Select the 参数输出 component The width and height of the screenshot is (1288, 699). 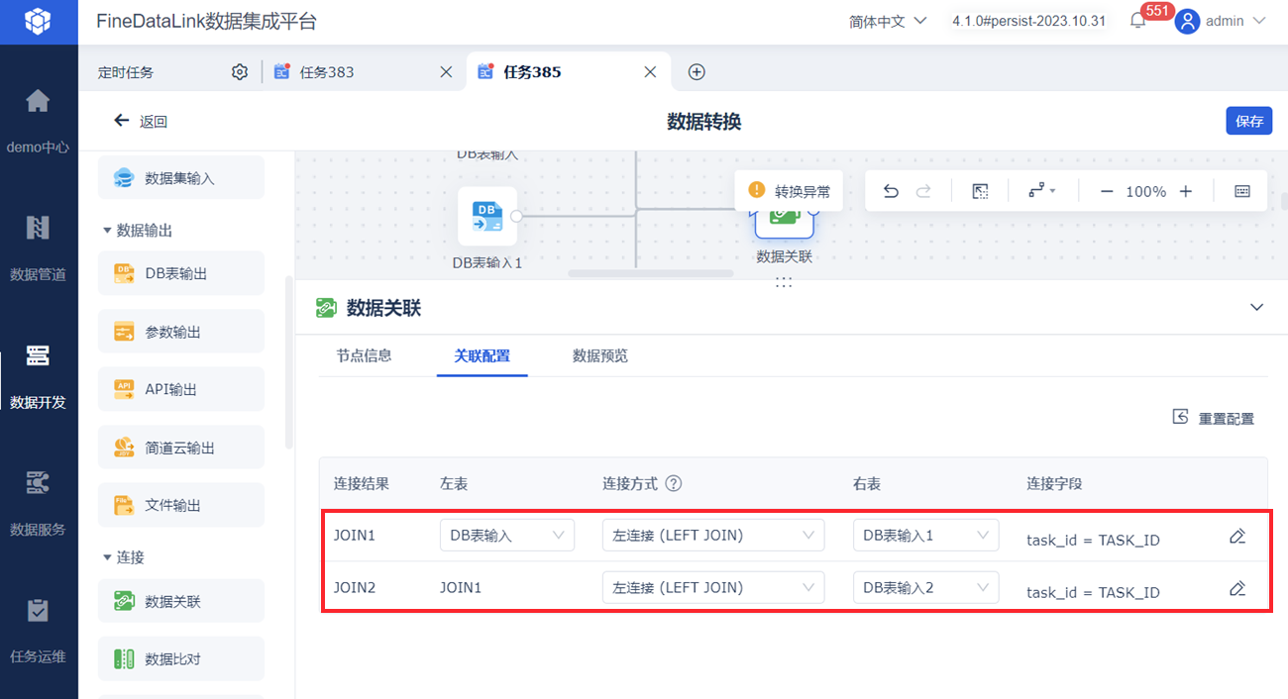(181, 332)
